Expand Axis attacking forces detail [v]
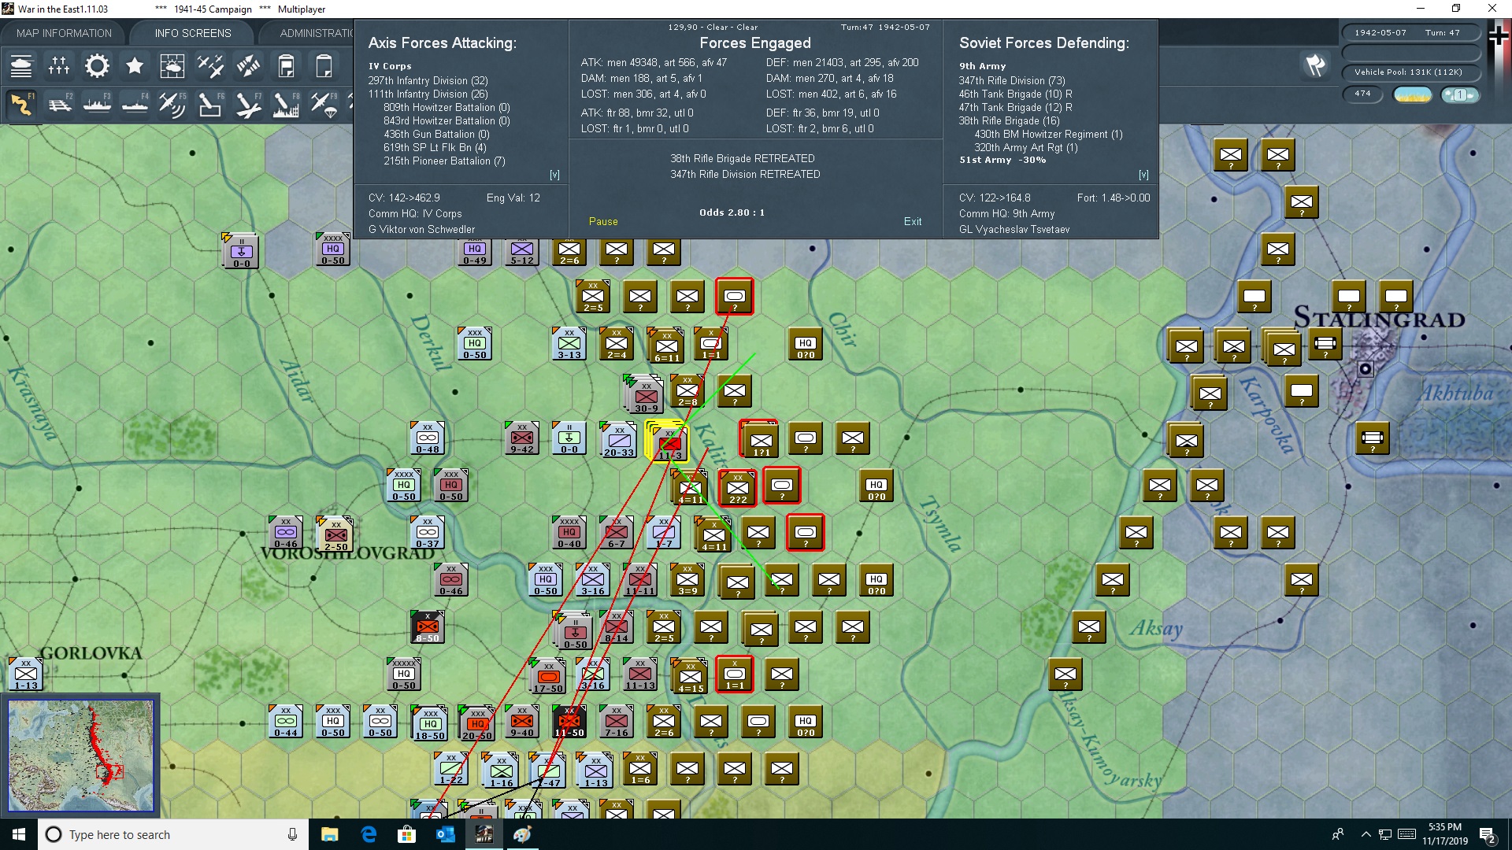 point(554,175)
